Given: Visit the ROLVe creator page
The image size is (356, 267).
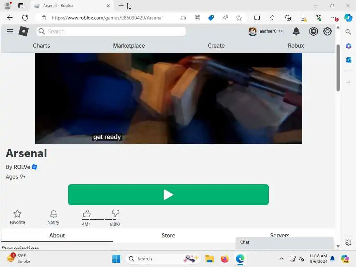Looking at the screenshot, I should point(22,167).
